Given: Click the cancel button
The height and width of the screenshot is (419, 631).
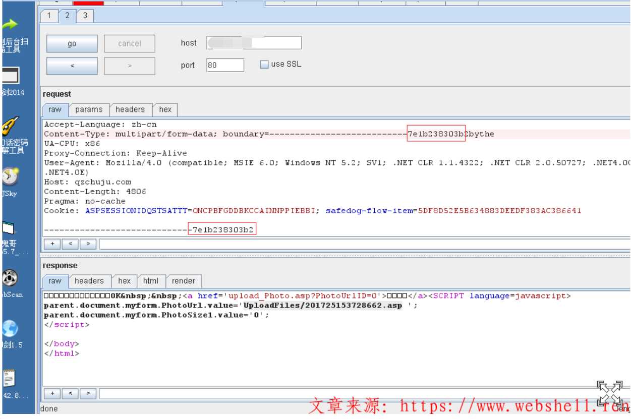Looking at the screenshot, I should click(x=130, y=44).
